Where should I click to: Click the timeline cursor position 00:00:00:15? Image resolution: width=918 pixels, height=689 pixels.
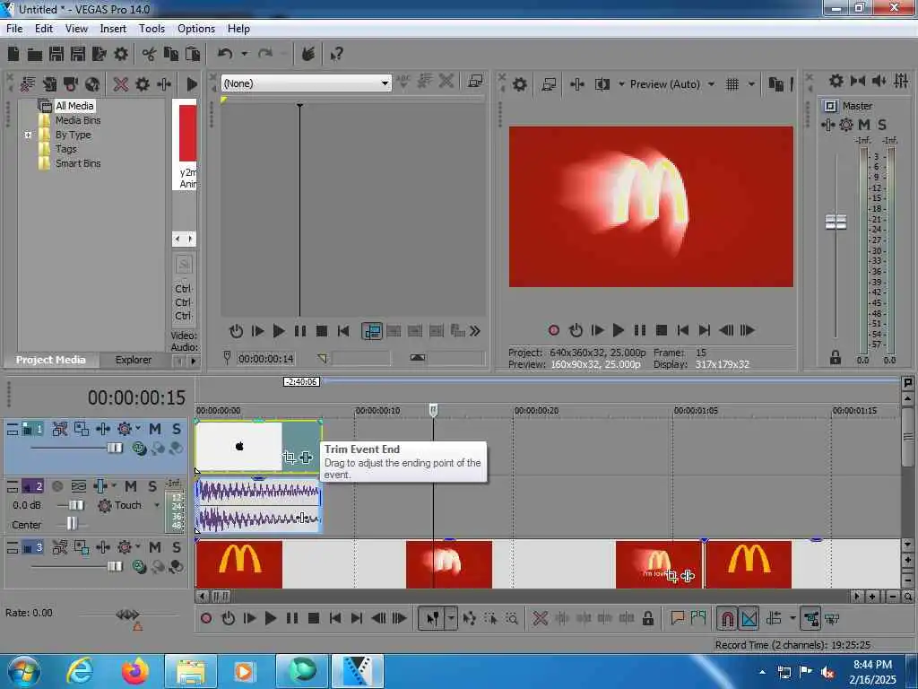[136, 397]
